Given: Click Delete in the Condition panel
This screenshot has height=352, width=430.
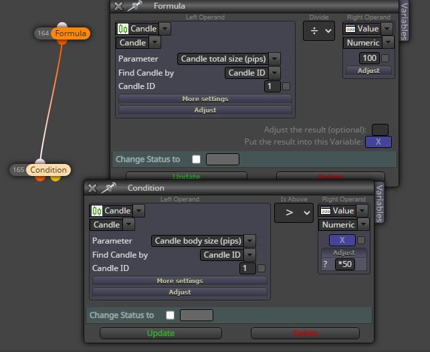Looking at the screenshot, I should coord(305,333).
